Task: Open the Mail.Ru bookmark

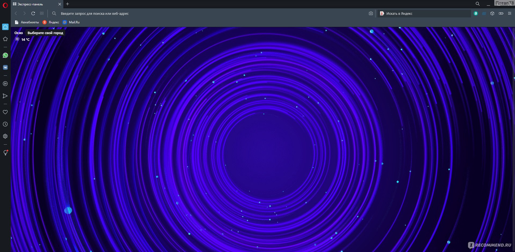Action: (71, 22)
